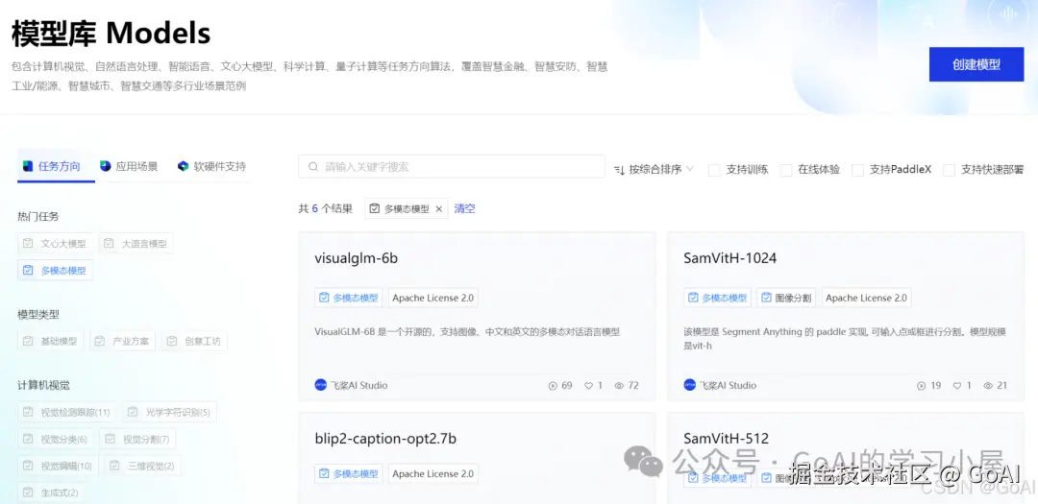Select the 三维视觉(2) filter
The image size is (1038, 504).
pos(143,466)
